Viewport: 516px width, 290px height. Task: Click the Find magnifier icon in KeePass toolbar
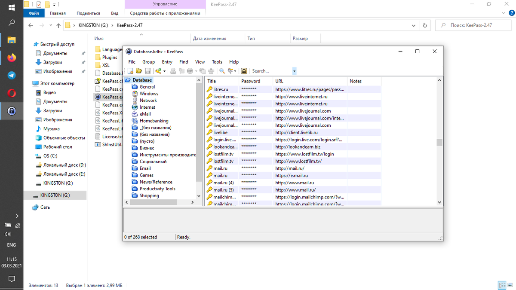(x=222, y=71)
